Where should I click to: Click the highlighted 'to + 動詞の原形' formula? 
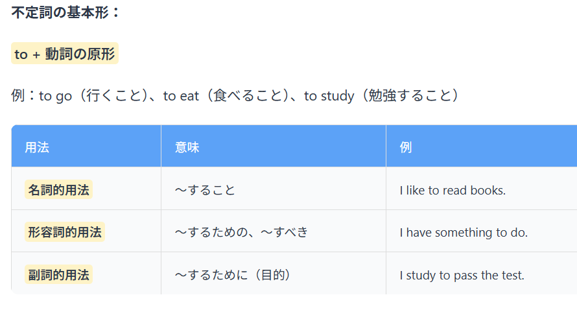point(65,54)
